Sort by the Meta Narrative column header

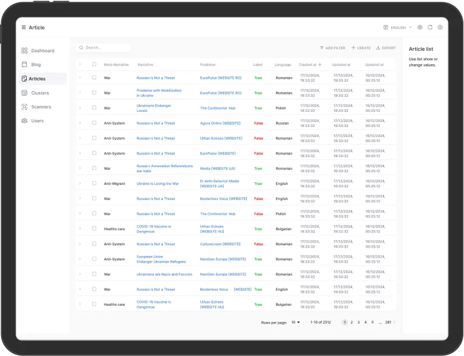116,65
